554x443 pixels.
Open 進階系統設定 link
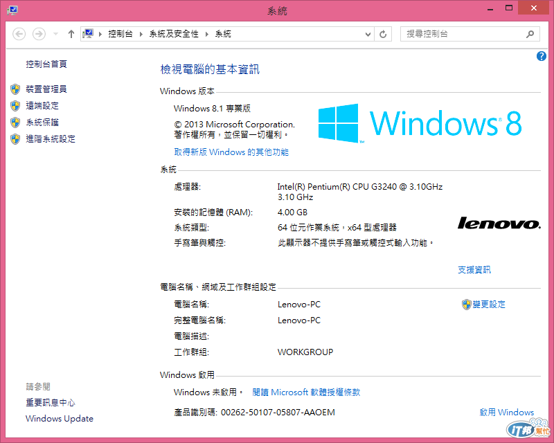coord(51,139)
